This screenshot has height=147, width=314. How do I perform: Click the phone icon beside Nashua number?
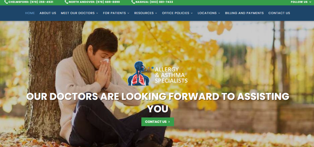click(x=133, y=2)
